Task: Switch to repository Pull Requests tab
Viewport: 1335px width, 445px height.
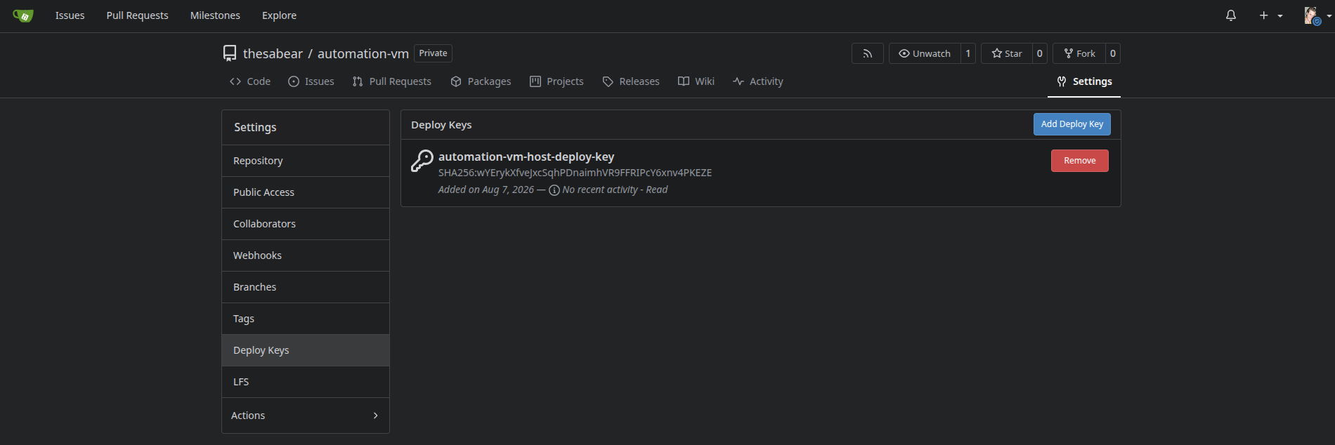Action: 392,81
